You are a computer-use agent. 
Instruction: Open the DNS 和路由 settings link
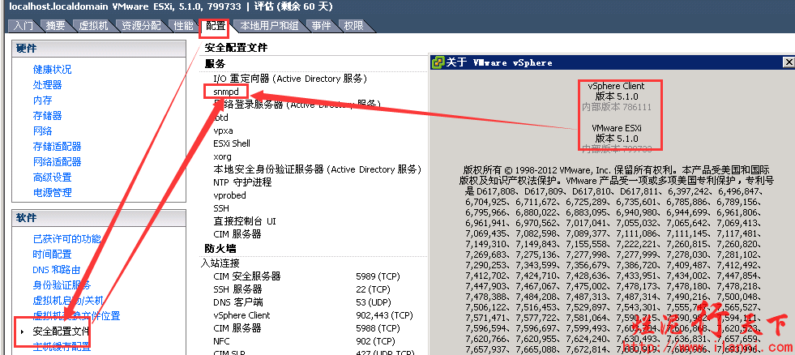[57, 270]
